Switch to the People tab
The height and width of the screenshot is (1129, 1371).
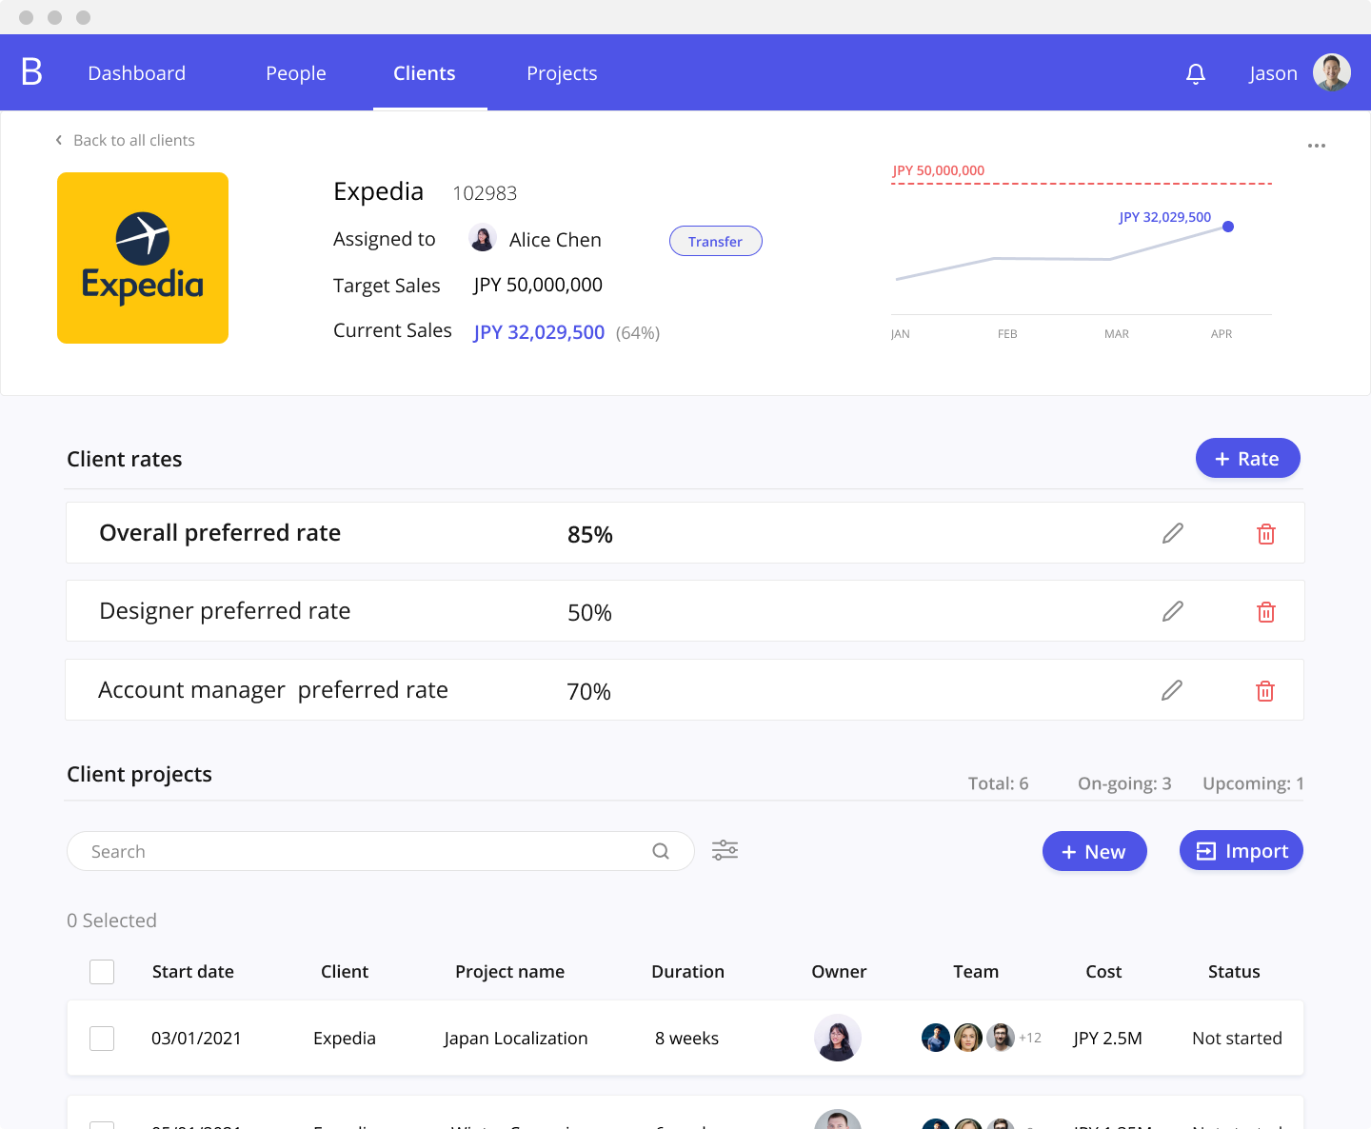(296, 73)
